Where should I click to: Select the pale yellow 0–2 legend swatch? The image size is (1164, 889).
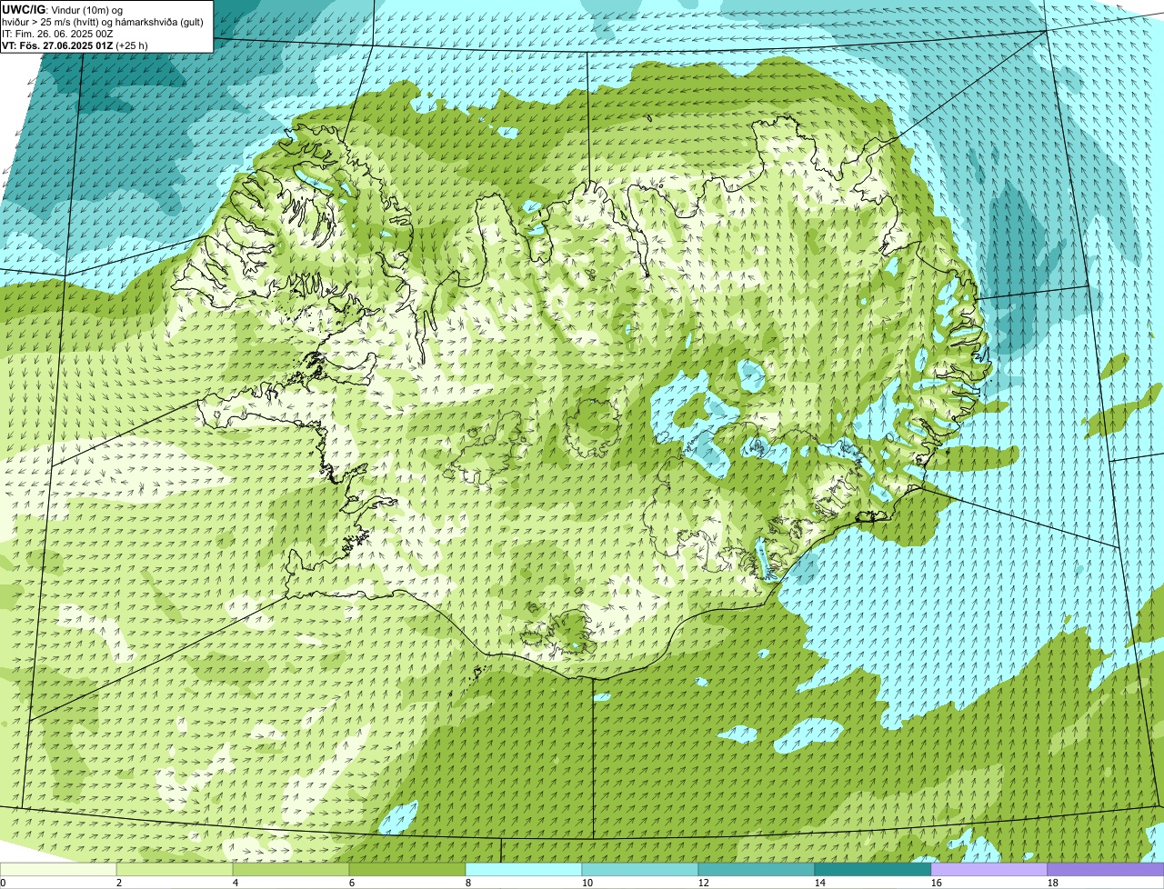58,869
